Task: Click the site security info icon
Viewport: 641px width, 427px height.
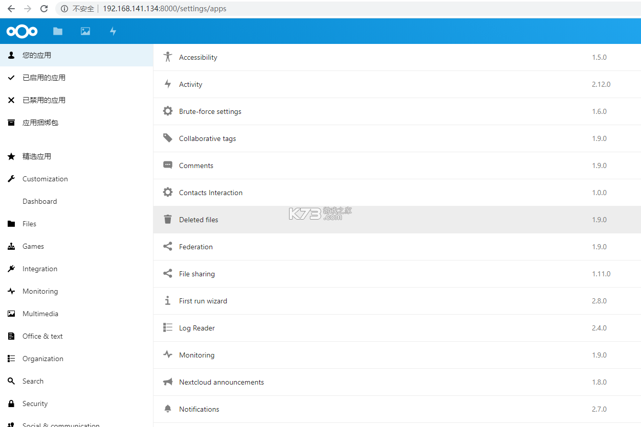Action: click(x=64, y=9)
